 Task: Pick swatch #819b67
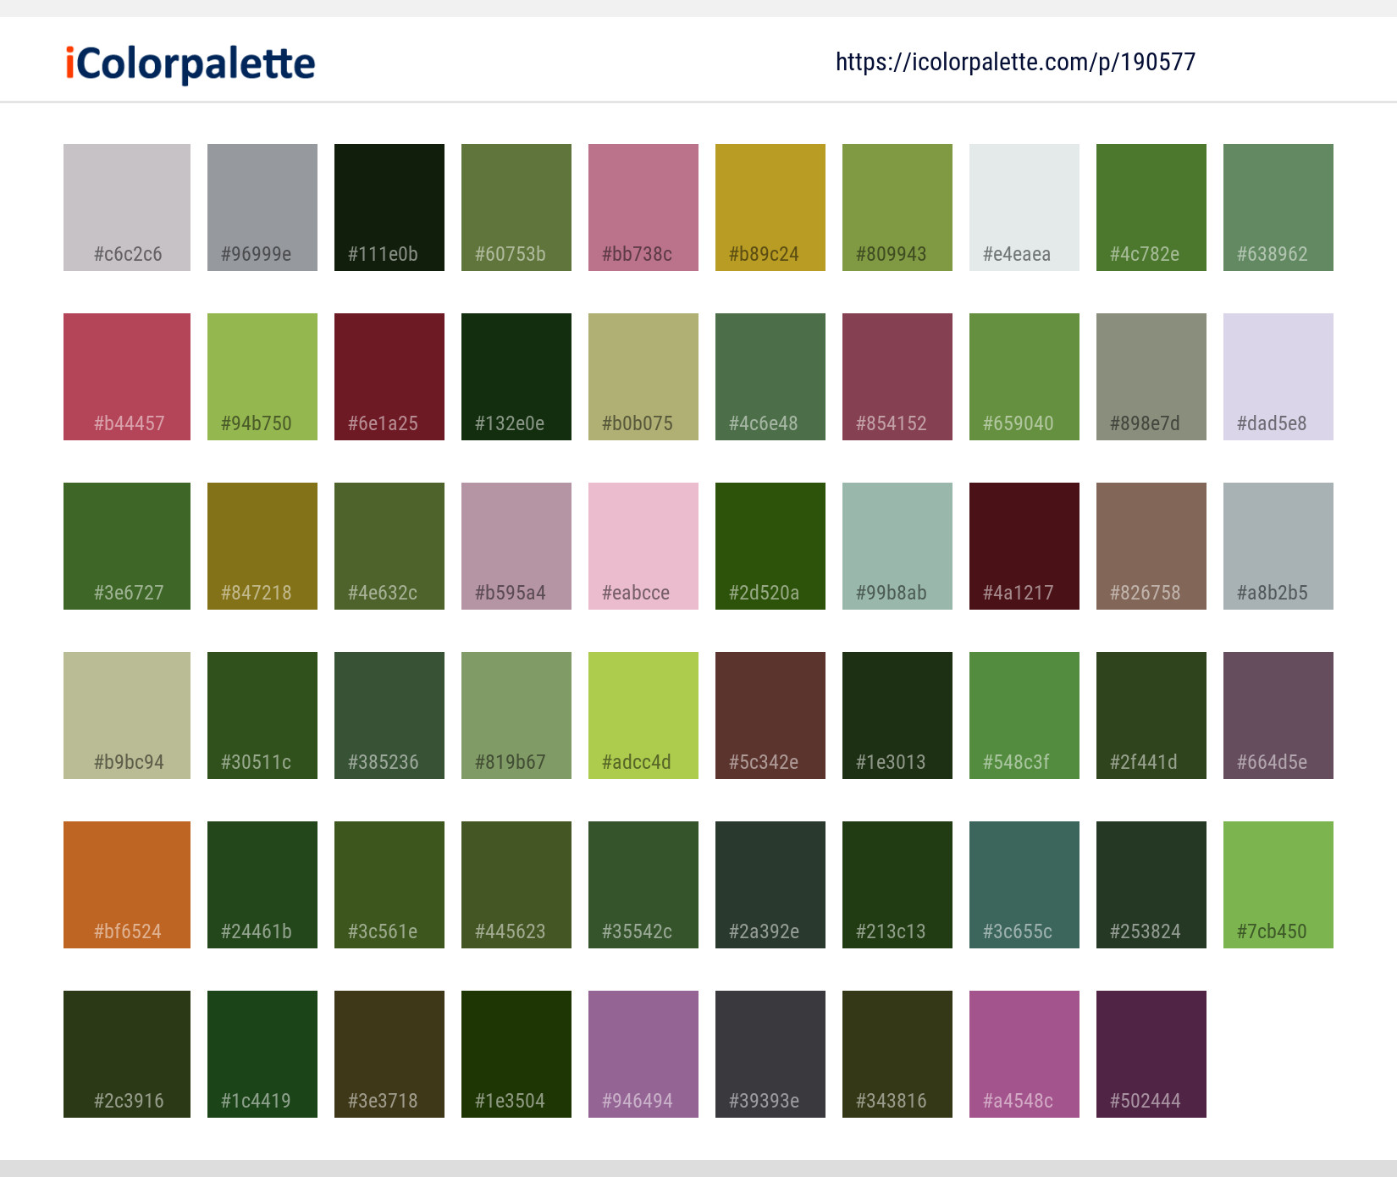tap(516, 716)
